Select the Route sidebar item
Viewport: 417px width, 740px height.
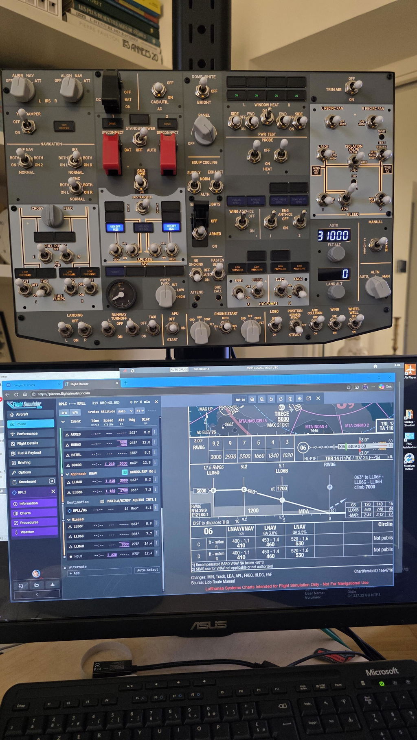[x=31, y=424]
